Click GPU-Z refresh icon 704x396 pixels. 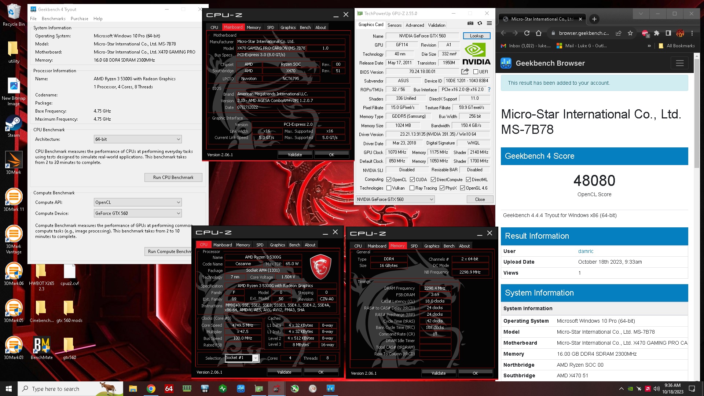tap(480, 23)
